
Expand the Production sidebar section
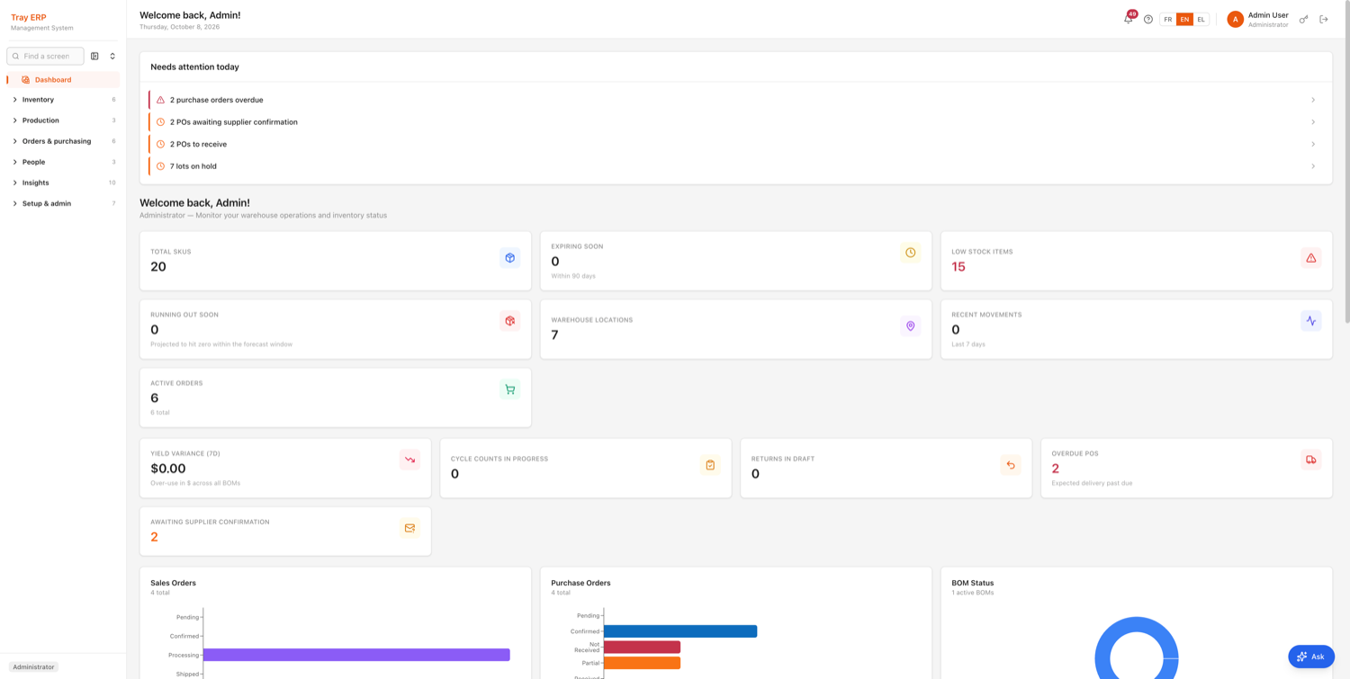(x=63, y=121)
